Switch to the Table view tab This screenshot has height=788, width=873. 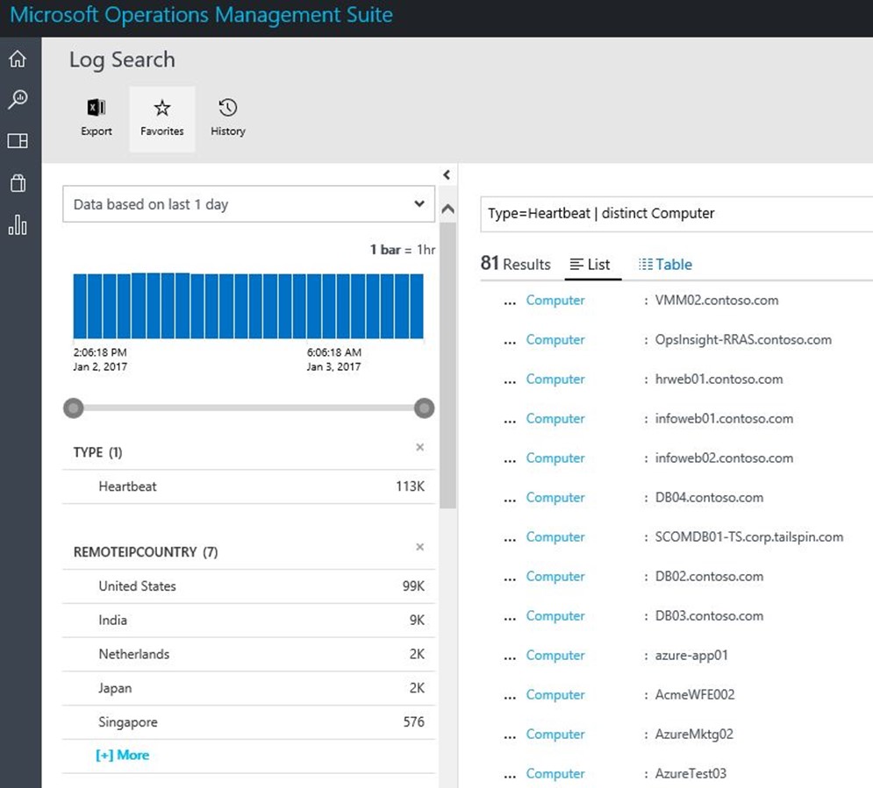pyautogui.click(x=665, y=265)
